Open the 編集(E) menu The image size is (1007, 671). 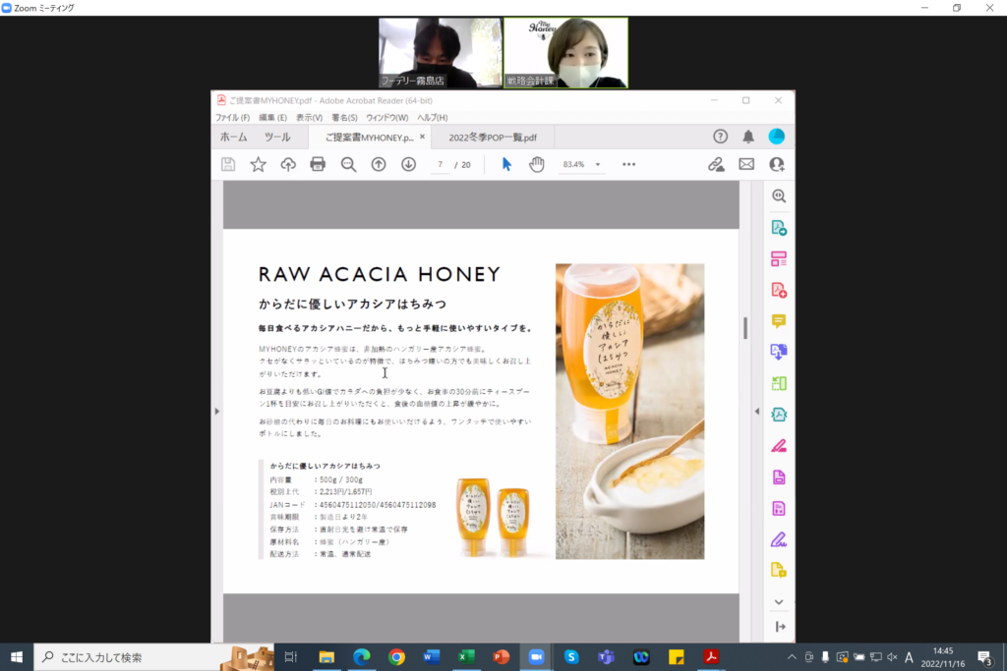(x=273, y=117)
